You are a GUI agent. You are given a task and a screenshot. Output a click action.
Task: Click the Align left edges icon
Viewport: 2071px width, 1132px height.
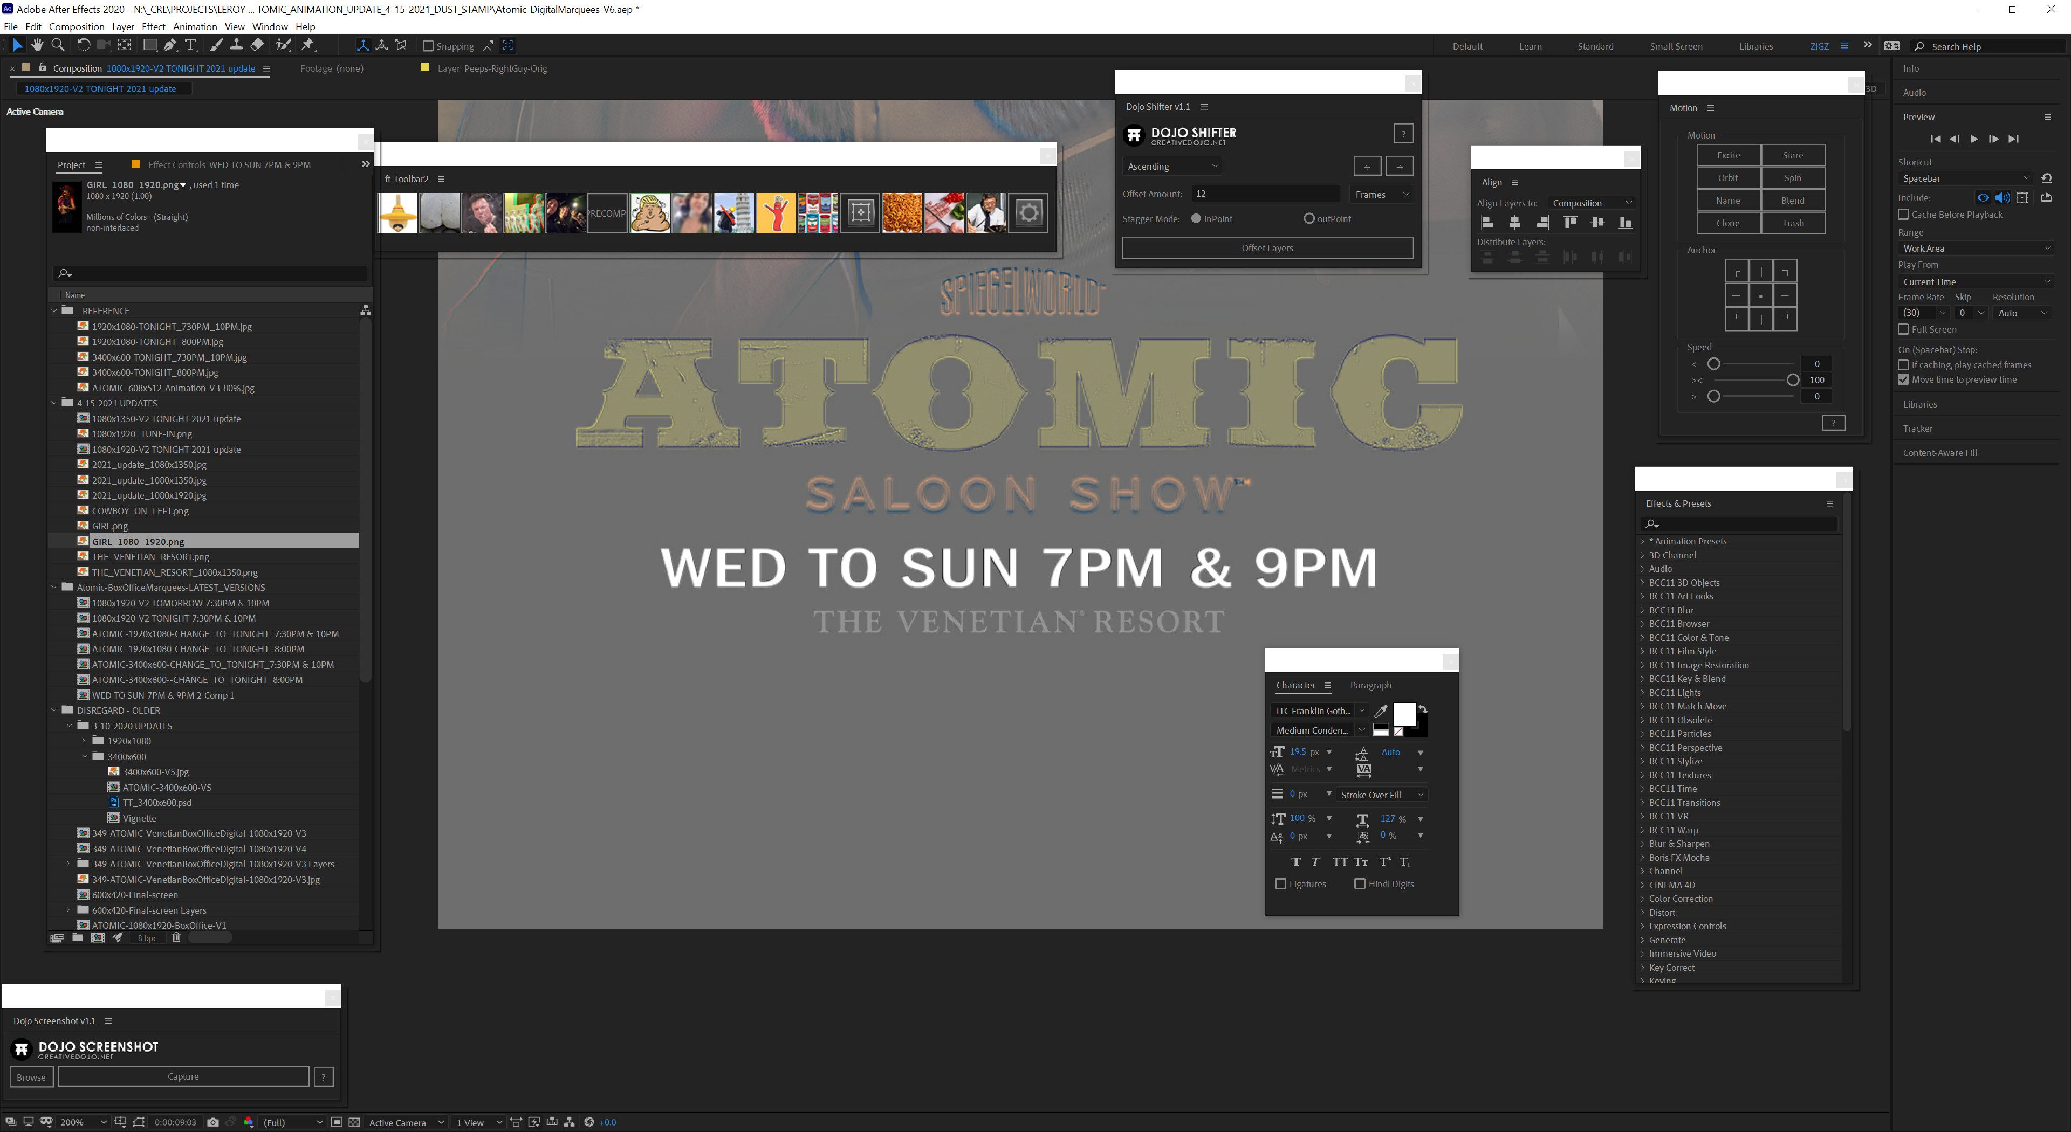(1487, 223)
